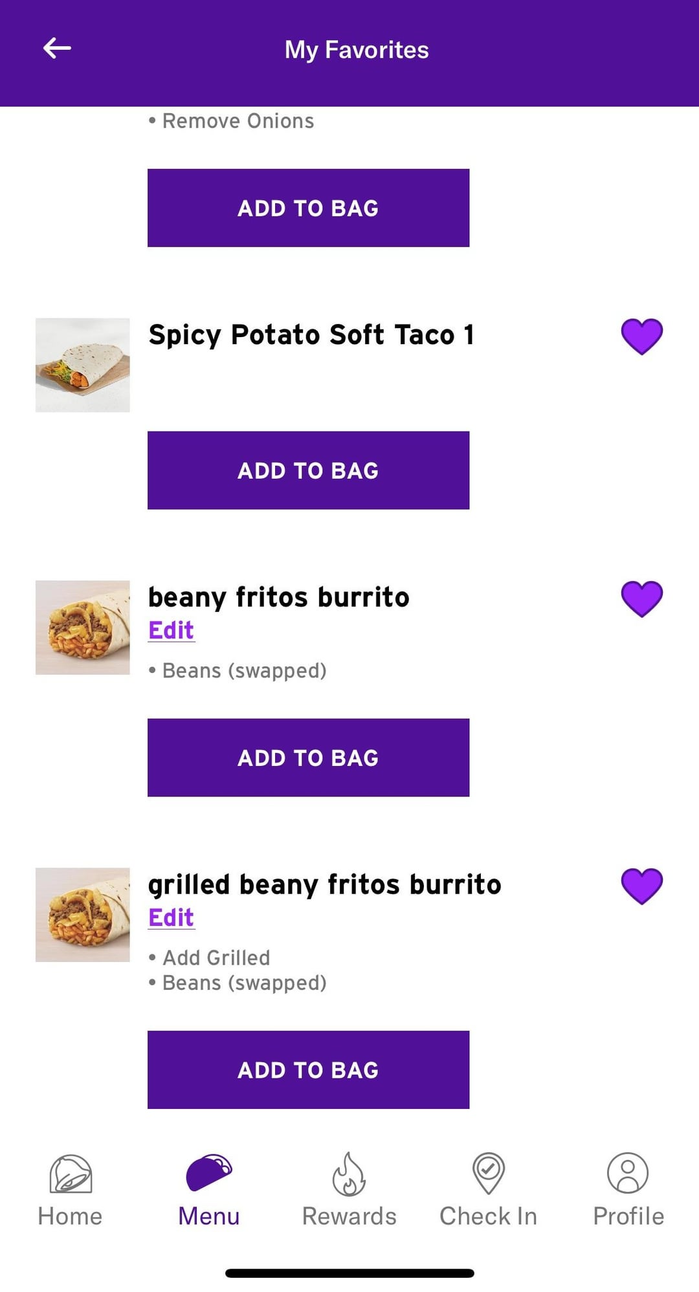The height and width of the screenshot is (1292, 699).
Task: Open the Profile person icon
Action: click(628, 1172)
